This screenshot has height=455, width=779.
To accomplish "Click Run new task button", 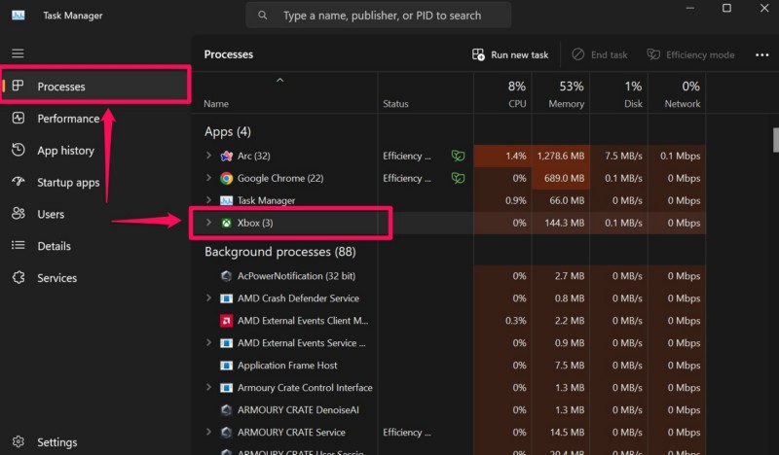I will 509,55.
